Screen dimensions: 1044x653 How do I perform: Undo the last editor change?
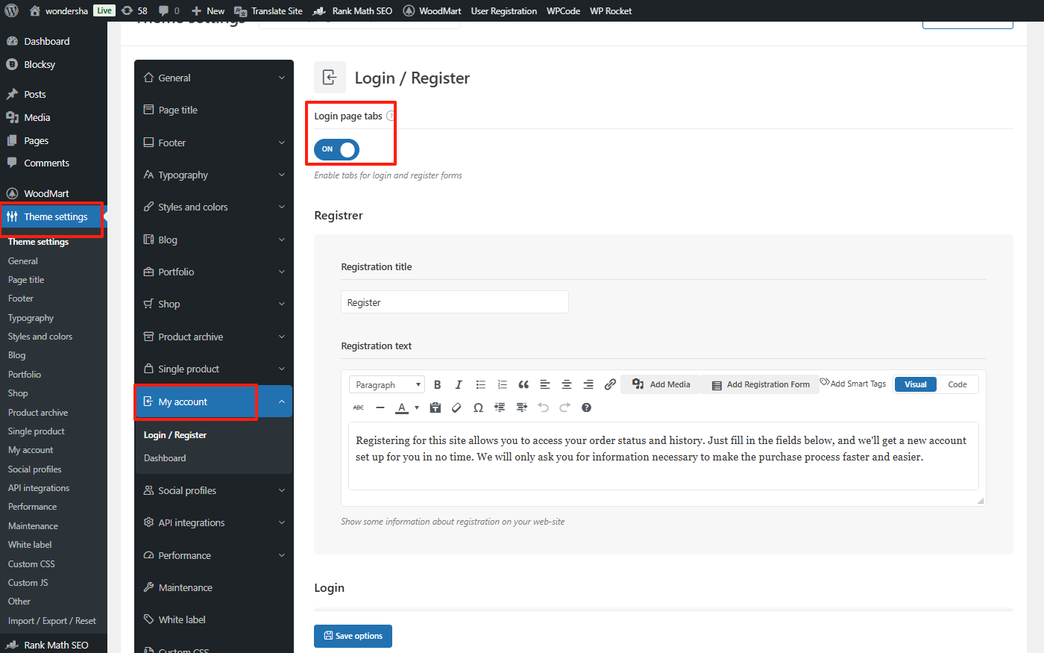click(x=543, y=407)
